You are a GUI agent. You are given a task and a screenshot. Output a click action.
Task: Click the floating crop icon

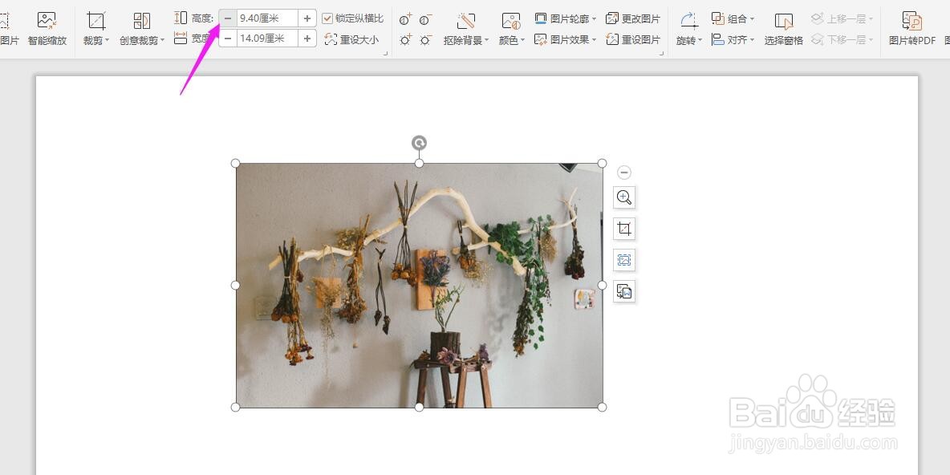coord(624,229)
